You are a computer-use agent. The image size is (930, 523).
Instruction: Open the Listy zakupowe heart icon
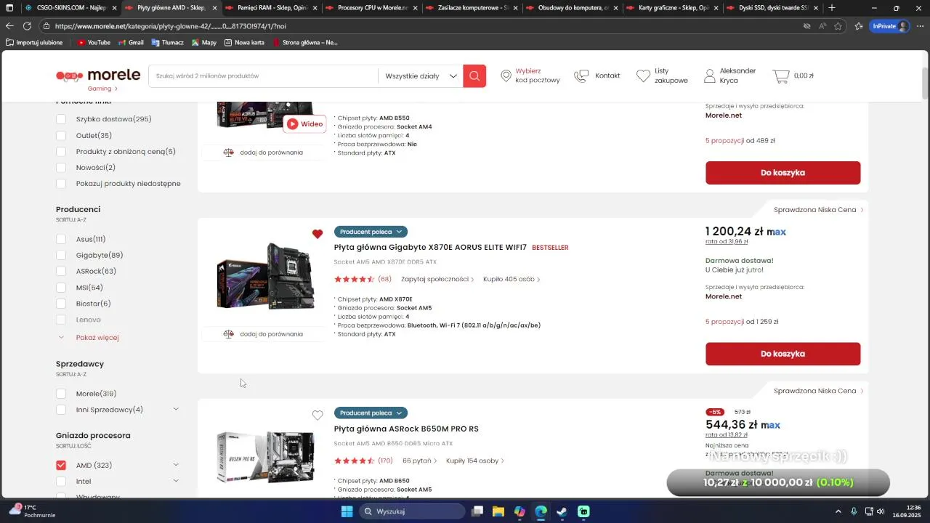pos(643,76)
